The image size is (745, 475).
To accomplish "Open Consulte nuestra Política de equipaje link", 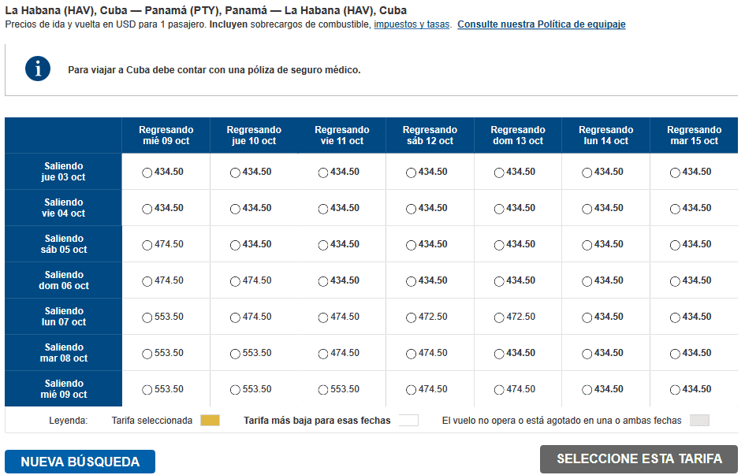I will tap(541, 24).
